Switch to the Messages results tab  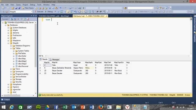55,60
